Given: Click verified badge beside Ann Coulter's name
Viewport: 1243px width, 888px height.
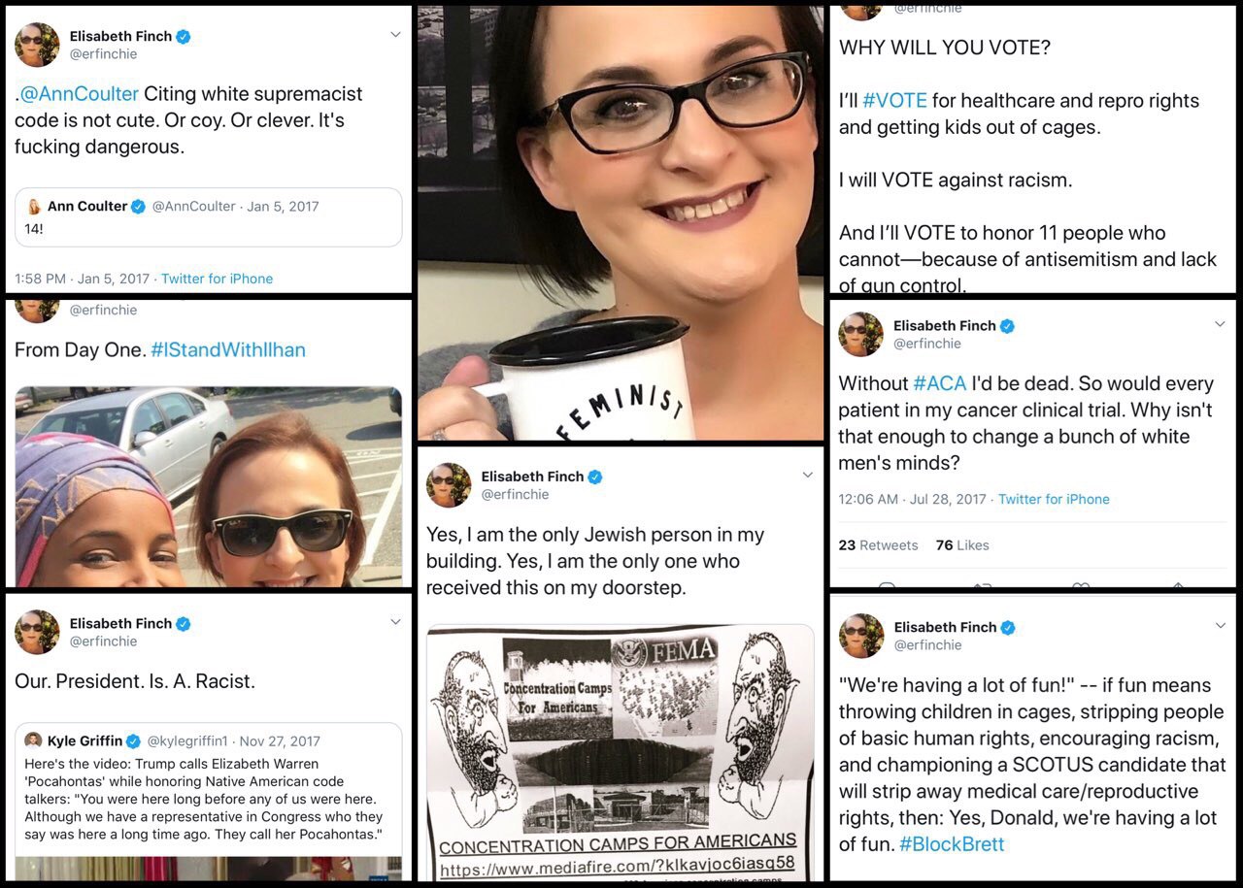Looking at the screenshot, I should [139, 207].
